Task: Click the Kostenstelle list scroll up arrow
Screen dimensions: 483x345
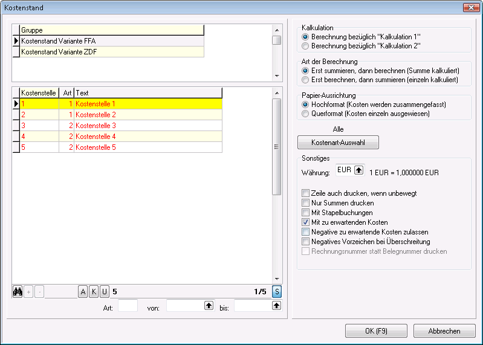Action: pos(277,93)
